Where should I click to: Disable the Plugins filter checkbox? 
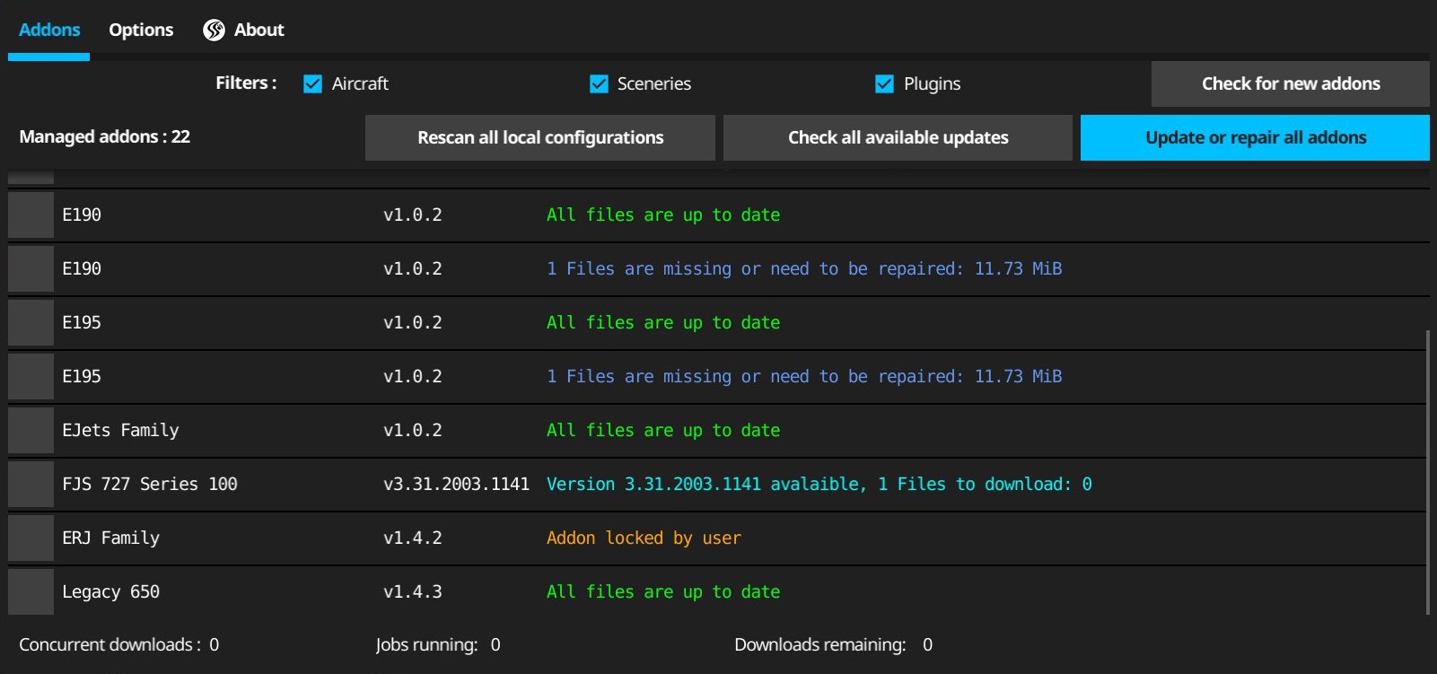[884, 84]
